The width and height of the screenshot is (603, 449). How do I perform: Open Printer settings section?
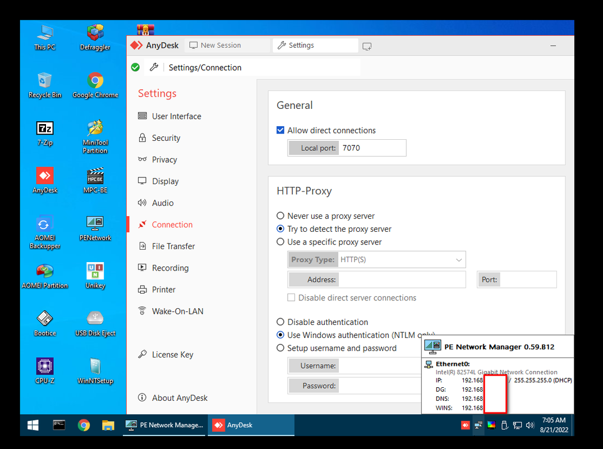pyautogui.click(x=156, y=290)
